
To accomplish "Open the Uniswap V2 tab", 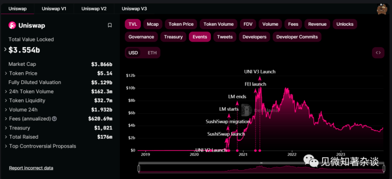I will point(94,8).
